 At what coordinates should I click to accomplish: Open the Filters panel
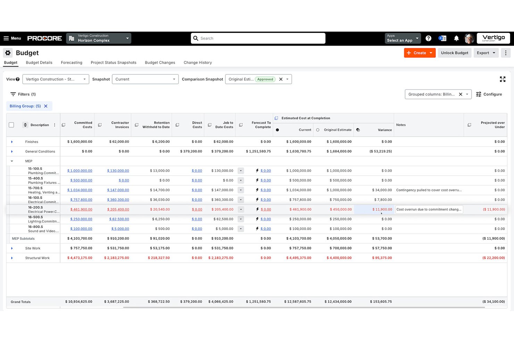(x=23, y=94)
